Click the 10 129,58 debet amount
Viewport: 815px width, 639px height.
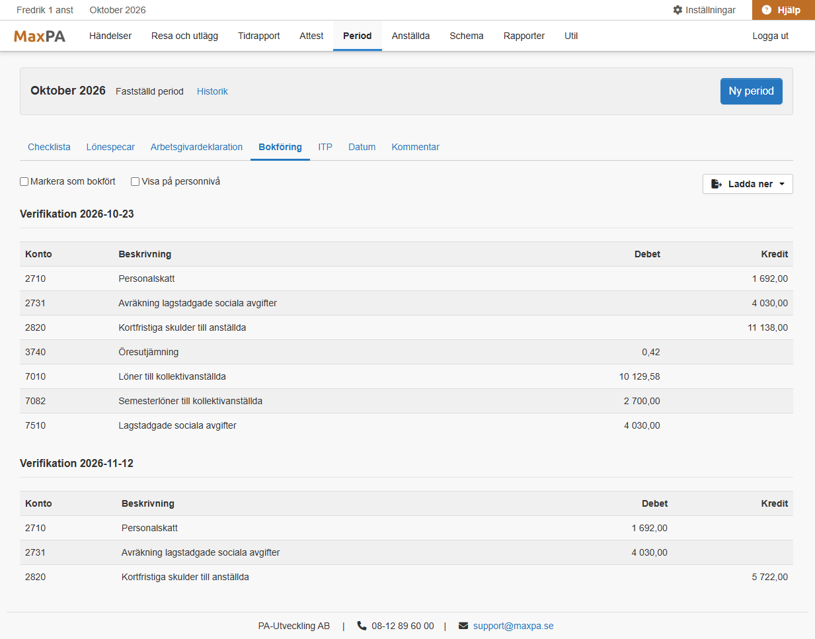pos(639,376)
